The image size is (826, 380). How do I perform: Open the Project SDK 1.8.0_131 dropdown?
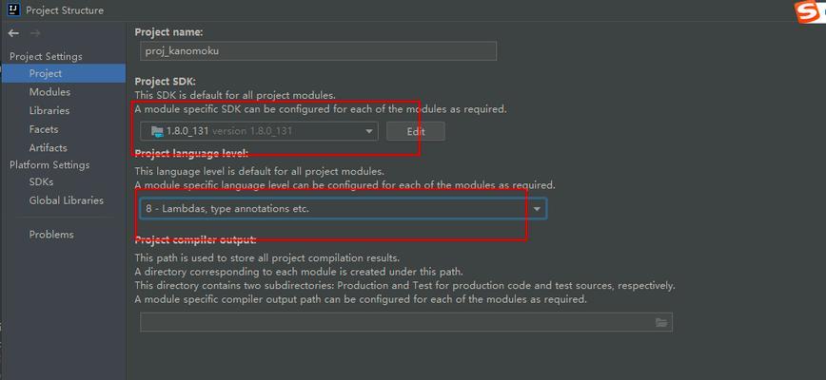[259, 131]
